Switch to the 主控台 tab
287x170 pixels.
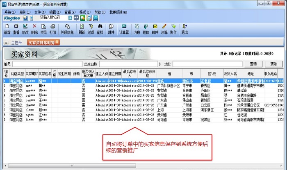pos(16,43)
